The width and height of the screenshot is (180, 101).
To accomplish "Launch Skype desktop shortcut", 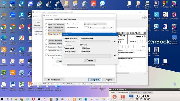I will tap(22, 16).
